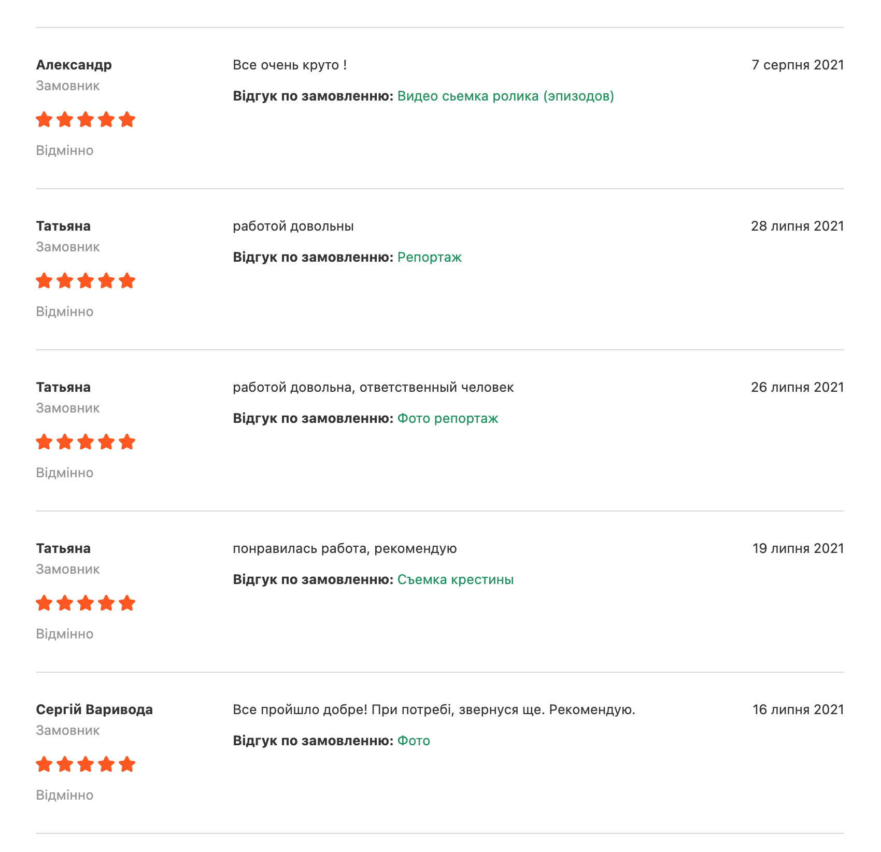The width and height of the screenshot is (881, 852).
Task: Click the first star in Александр's rating
Action: tap(44, 120)
